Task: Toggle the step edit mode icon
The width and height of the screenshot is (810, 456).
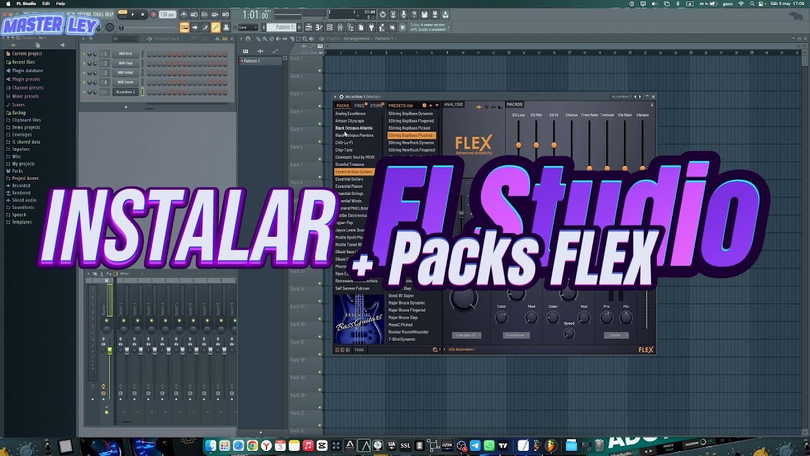Action: (205, 27)
